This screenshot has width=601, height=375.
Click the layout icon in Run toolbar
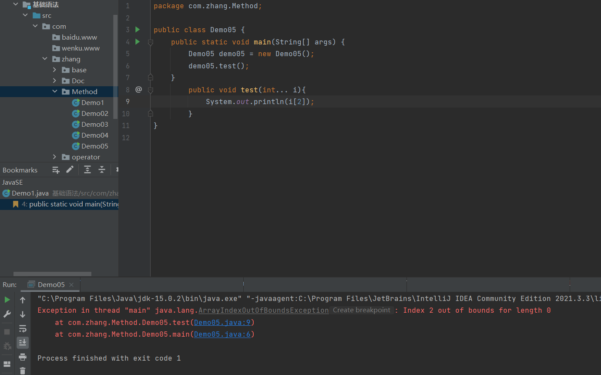7,364
